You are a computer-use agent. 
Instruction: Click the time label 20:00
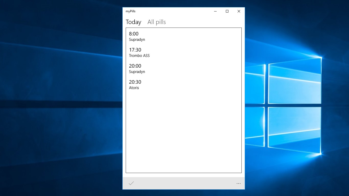135,66
